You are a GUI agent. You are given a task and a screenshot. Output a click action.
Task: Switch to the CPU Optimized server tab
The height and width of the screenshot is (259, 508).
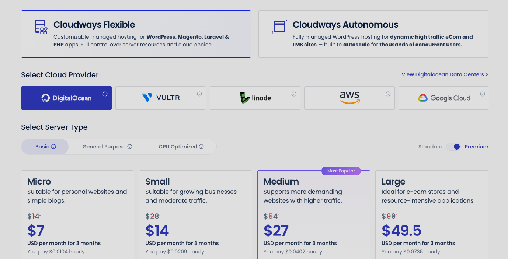(x=178, y=147)
